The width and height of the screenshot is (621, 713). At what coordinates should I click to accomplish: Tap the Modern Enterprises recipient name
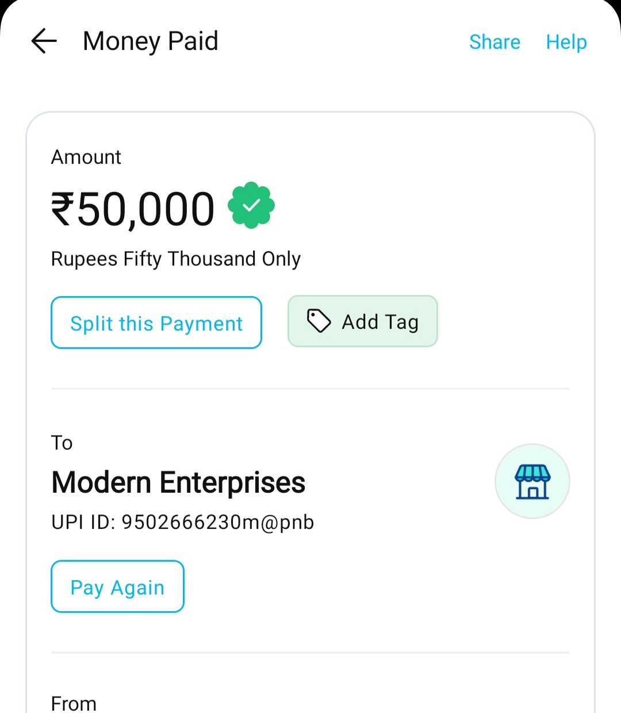(178, 482)
